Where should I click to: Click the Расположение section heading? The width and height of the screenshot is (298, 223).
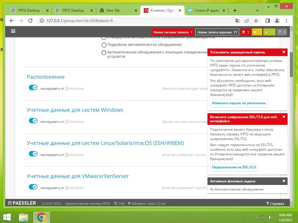[46, 77]
